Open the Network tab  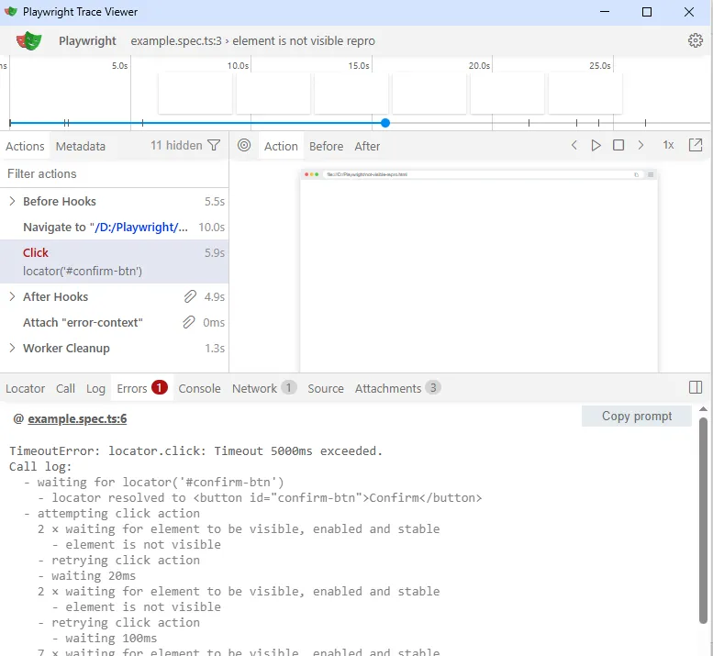264,388
